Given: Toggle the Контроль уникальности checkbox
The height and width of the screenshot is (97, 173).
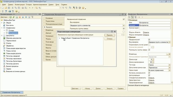Looking at the screenshot, I should (149, 73).
